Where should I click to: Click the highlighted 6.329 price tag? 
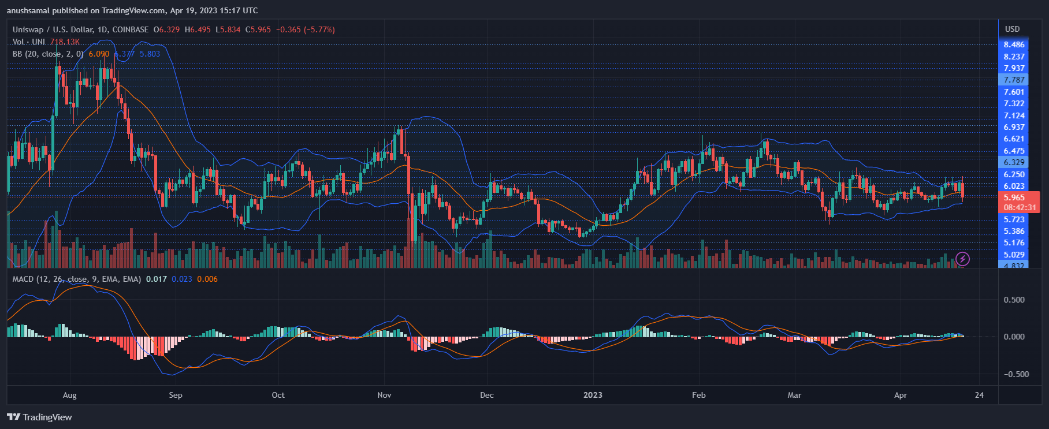point(1014,162)
